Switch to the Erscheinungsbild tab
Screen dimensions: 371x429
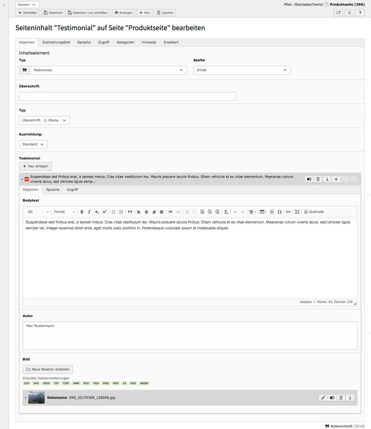(56, 42)
